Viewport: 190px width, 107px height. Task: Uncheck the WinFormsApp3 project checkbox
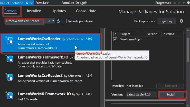click(x=115, y=39)
